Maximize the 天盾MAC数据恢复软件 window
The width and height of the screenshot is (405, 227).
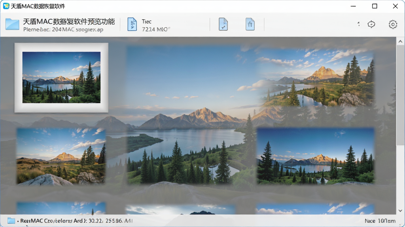(375, 6)
